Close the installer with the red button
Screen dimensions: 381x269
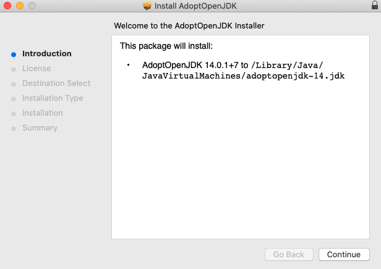8,6
